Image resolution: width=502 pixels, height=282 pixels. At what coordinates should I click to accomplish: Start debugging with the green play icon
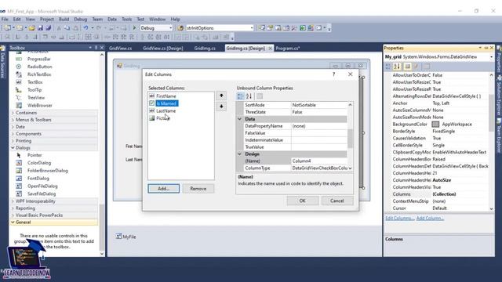(x=134, y=28)
